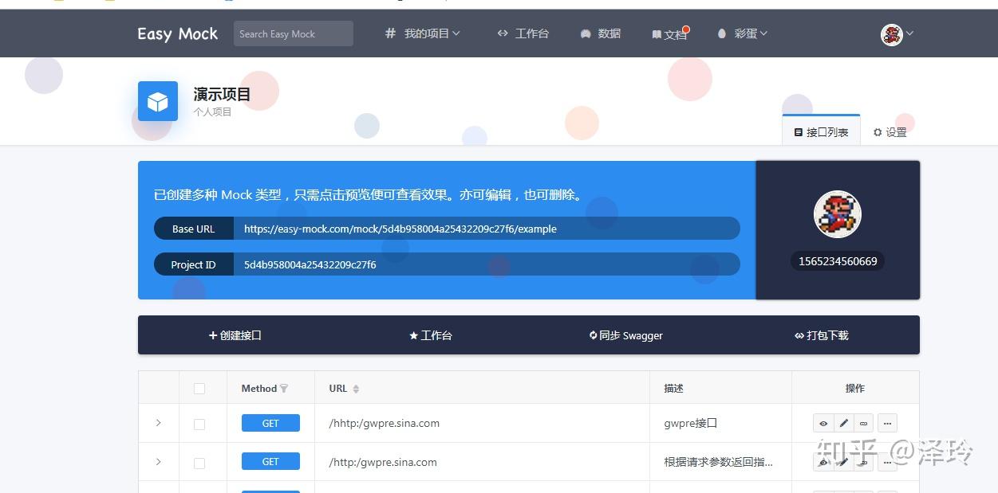The width and height of the screenshot is (998, 493).
Task: Open 工作台 from the top navigation
Action: pyautogui.click(x=532, y=33)
